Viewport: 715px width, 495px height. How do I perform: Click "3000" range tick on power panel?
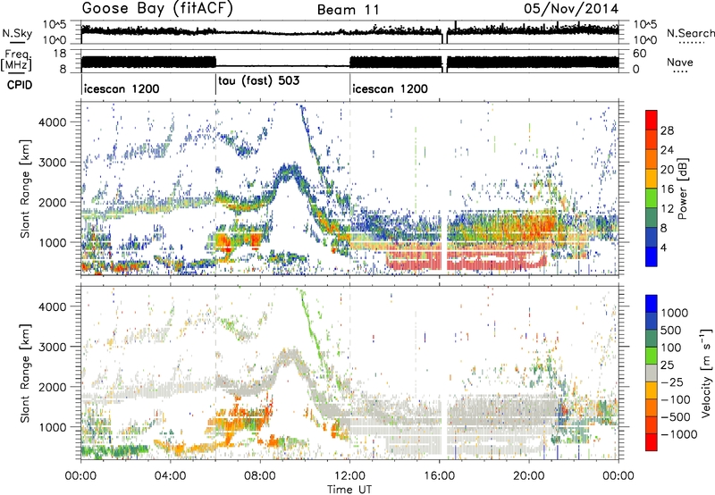(x=52, y=163)
